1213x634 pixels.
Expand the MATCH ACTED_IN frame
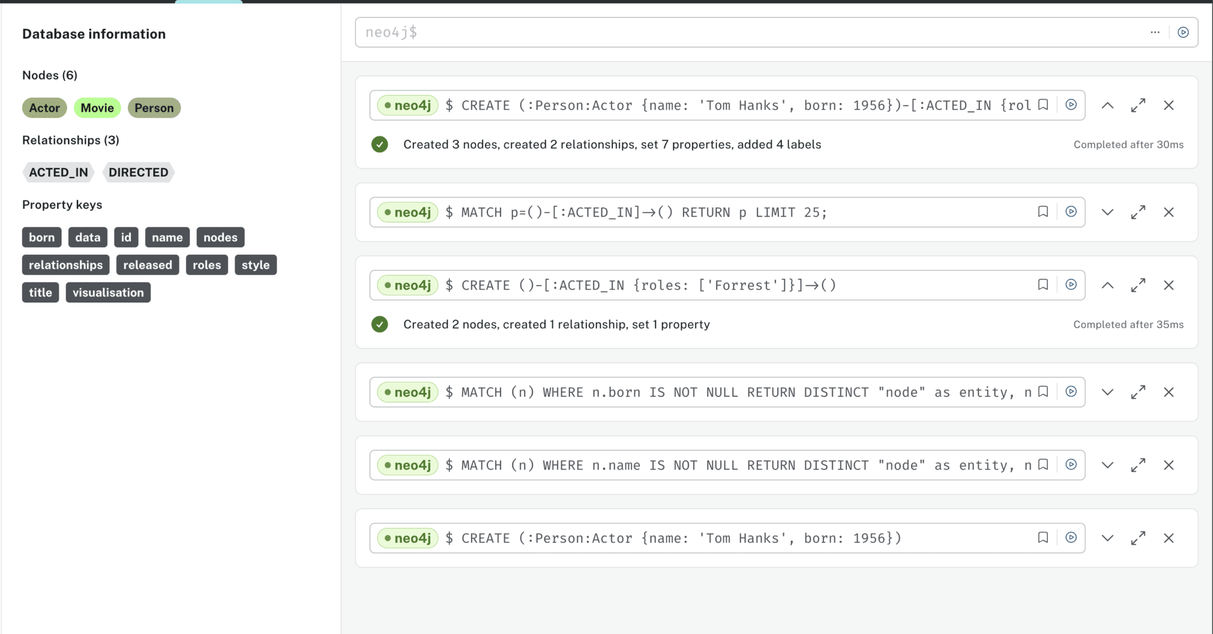[1106, 211]
